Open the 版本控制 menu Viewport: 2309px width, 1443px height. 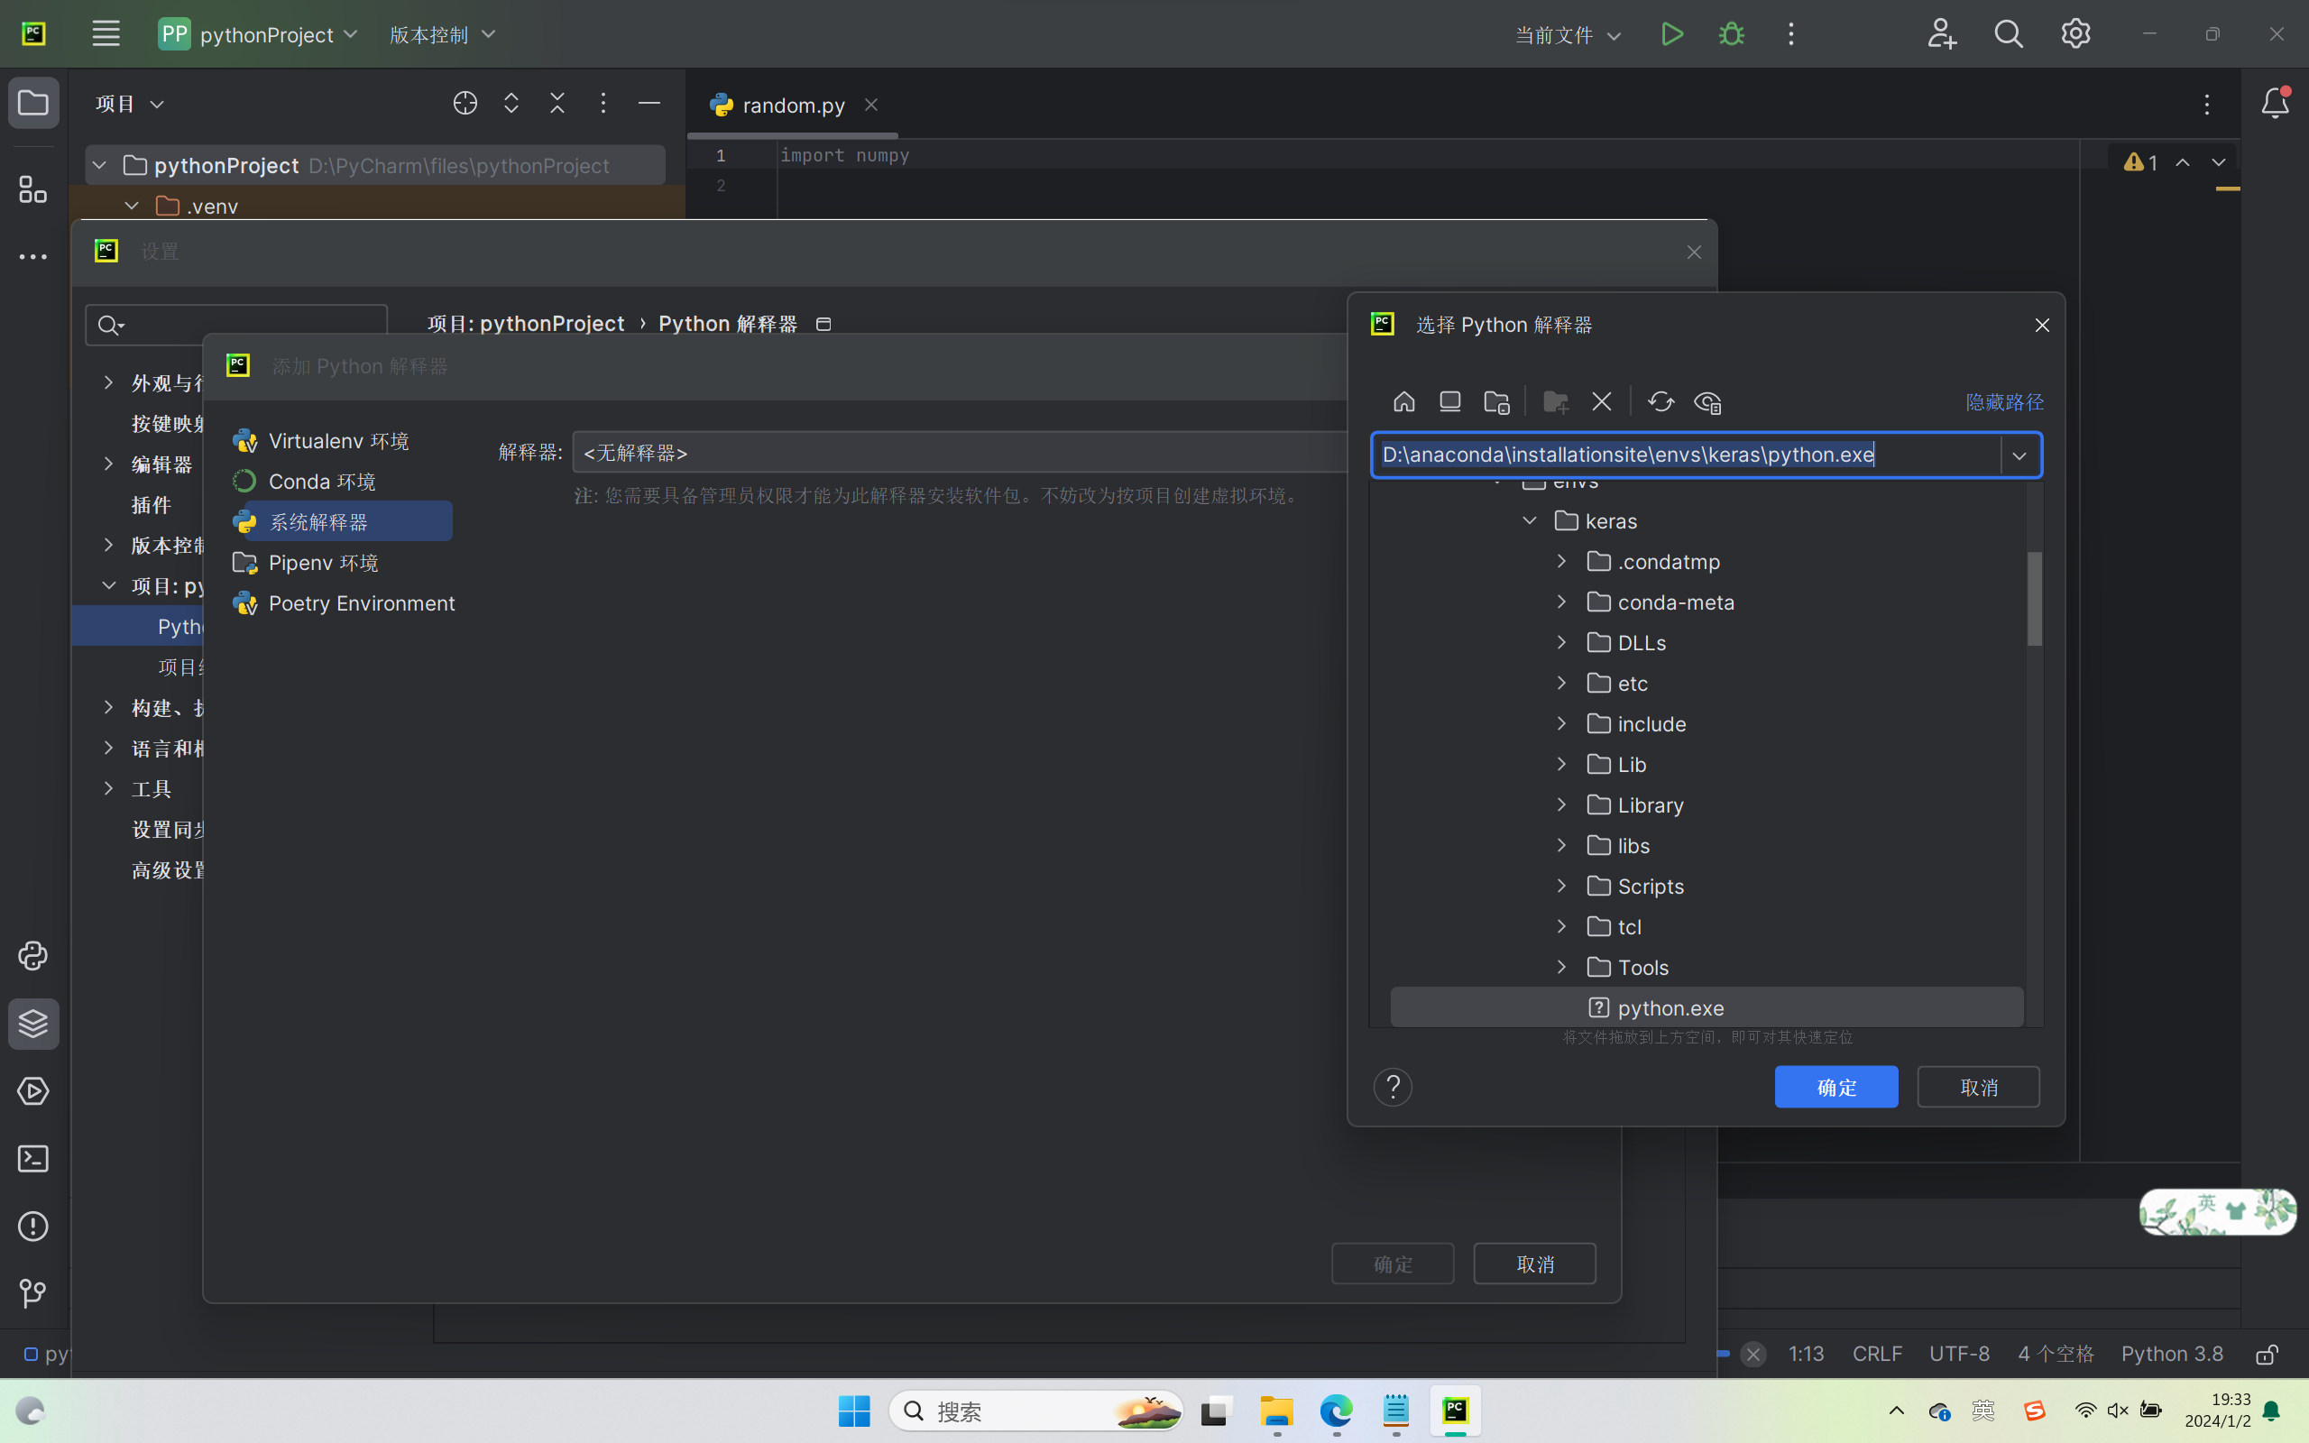[443, 34]
